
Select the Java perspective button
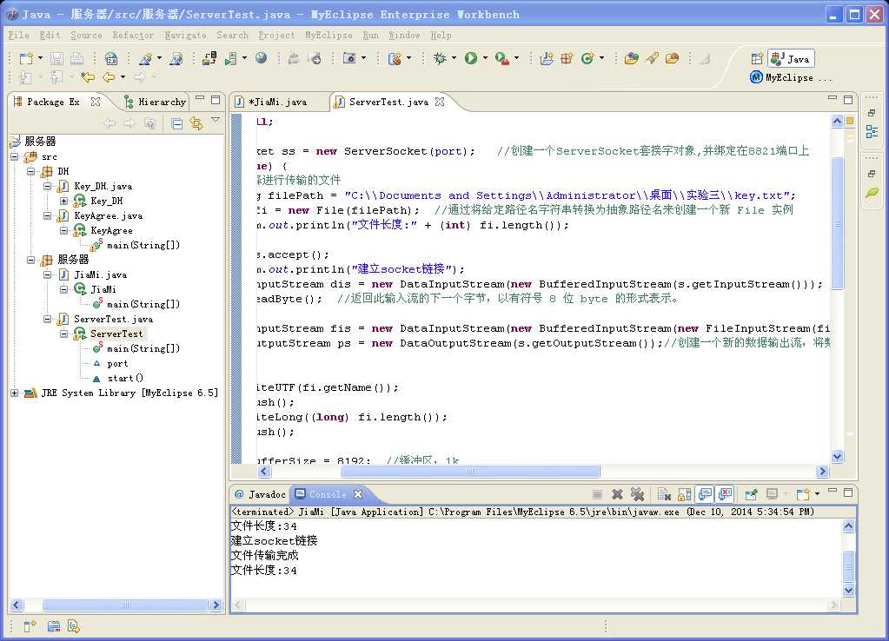click(x=791, y=58)
